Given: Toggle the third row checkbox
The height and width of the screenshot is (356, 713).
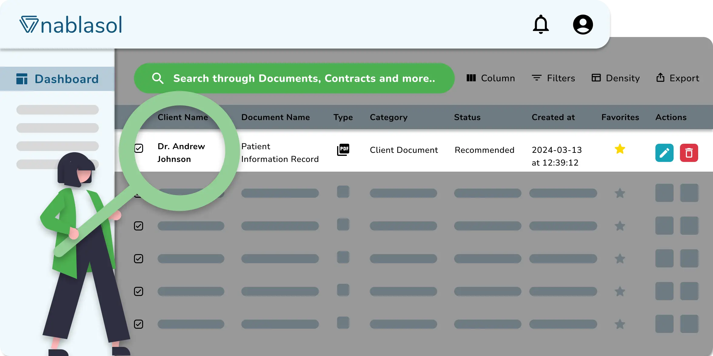Looking at the screenshot, I should click(x=139, y=226).
